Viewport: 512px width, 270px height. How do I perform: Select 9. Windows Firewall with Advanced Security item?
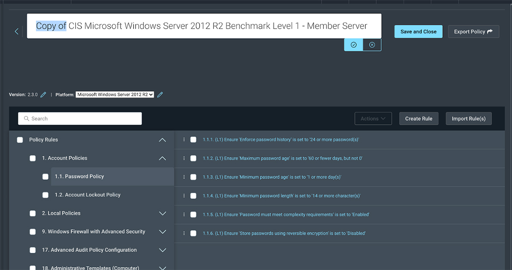point(93,232)
